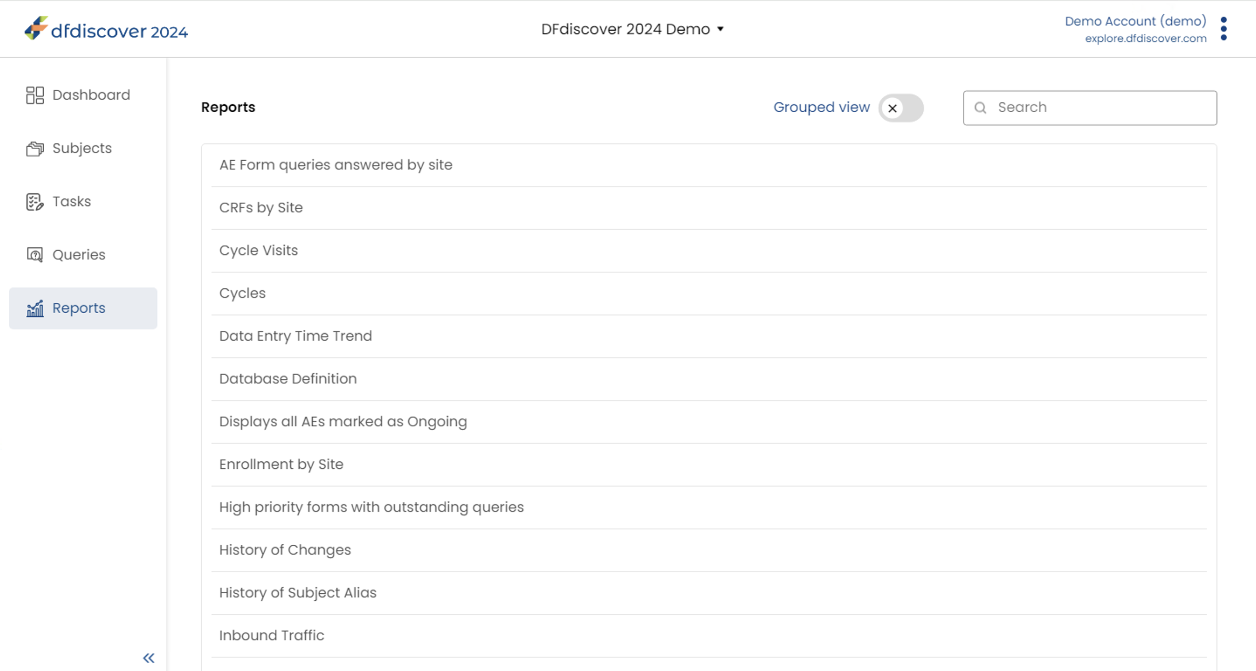The height and width of the screenshot is (671, 1256).
Task: Open Tasks in the sidebar
Action: 83,201
